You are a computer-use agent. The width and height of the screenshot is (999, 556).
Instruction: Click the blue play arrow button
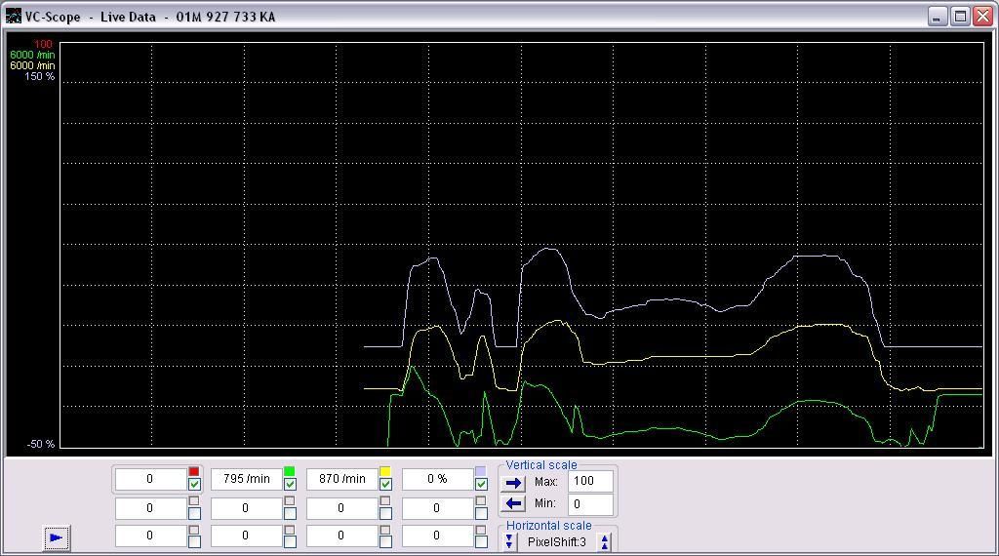(x=56, y=538)
